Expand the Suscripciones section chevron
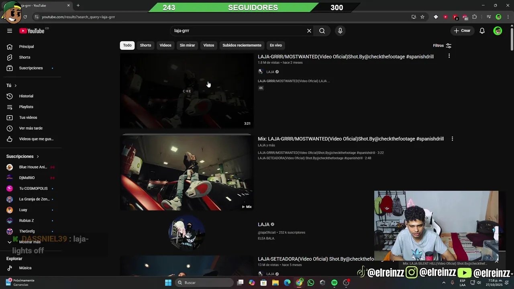 click(x=38, y=157)
